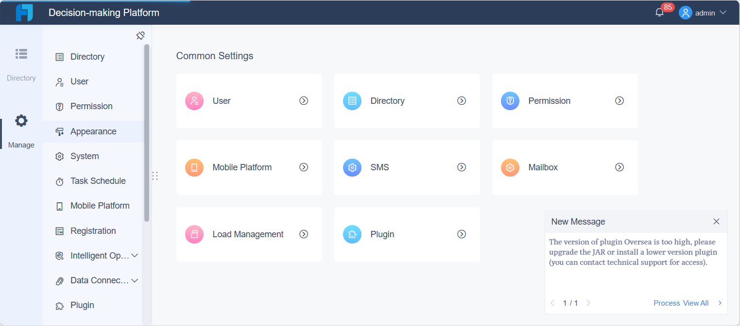Click the Plugin card puzzle icon

(352, 234)
